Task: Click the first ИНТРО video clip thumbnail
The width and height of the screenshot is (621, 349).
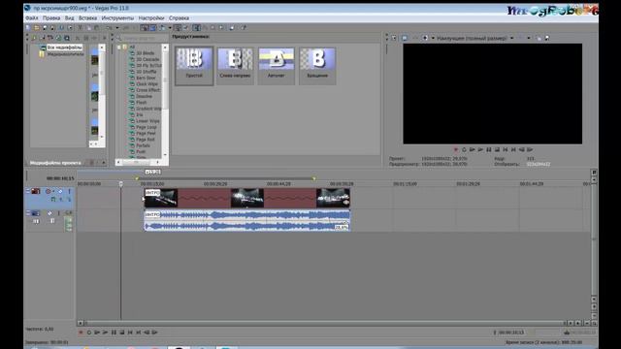Action: (161, 198)
